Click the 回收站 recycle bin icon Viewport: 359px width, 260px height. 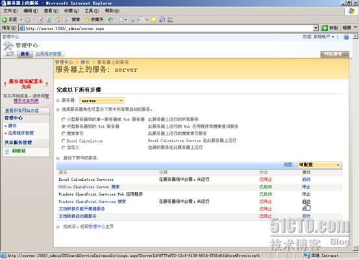(x=7, y=151)
